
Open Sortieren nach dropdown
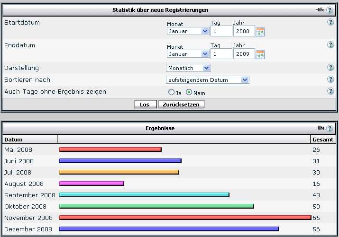point(207,80)
